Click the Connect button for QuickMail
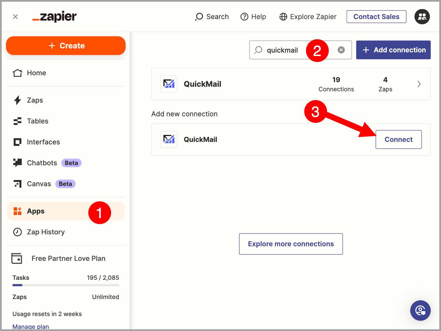Screen dimensions: 441x331 pos(399,140)
